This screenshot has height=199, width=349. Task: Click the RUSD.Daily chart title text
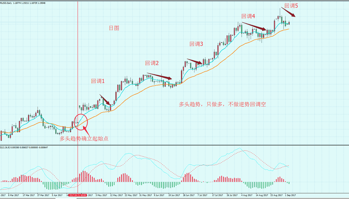pyautogui.click(x=6, y=3)
